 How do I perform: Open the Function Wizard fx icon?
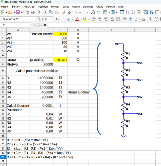[35, 25]
